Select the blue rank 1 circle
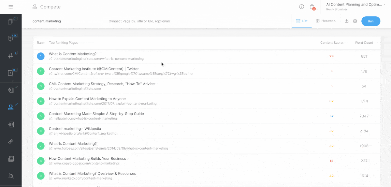Viewport: 391px width, 187px height. pyautogui.click(x=41, y=56)
